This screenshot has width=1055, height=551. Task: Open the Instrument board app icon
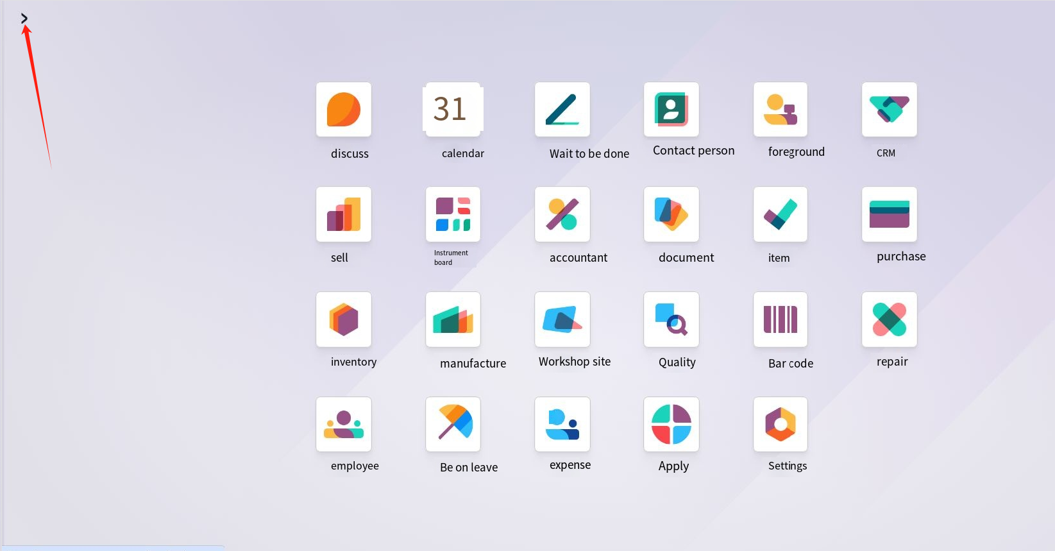click(x=453, y=214)
